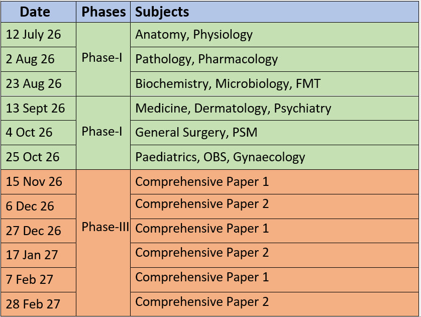The image size is (421, 317).
Task: Click the first Phase-I merged cell
Action: pyautogui.click(x=103, y=59)
